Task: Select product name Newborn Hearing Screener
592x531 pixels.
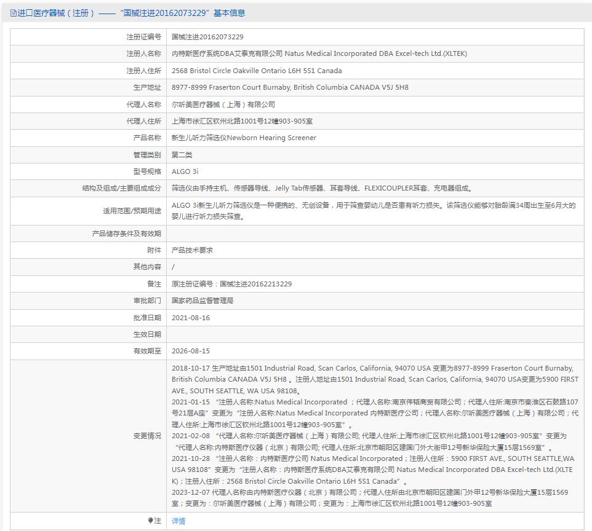Action: tap(271, 138)
